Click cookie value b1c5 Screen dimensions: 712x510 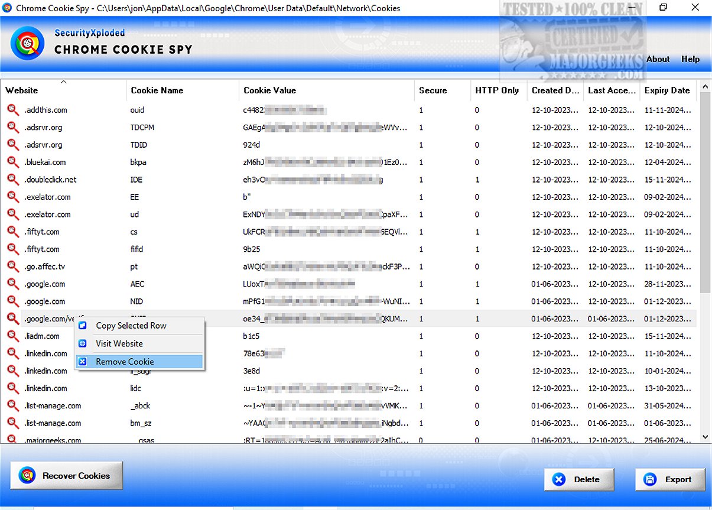click(x=251, y=336)
